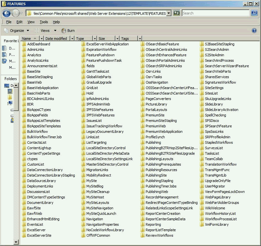Select the PublishingLayouts folder name
Image resolution: width=261 pixels, height=246 pixels.
coord(159,159)
